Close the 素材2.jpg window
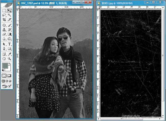The image size is (166, 121). (x=160, y=2)
